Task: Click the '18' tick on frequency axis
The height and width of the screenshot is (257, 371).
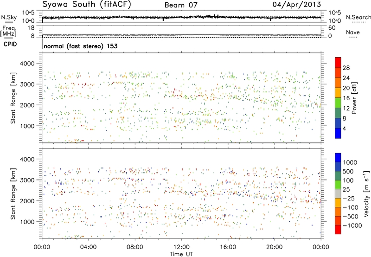Action: tap(31, 28)
